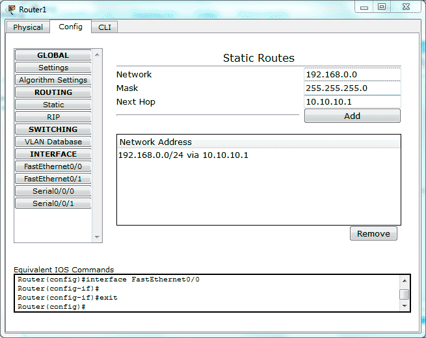426x338 pixels.
Task: Click Remove to delete route
Action: 373,233
